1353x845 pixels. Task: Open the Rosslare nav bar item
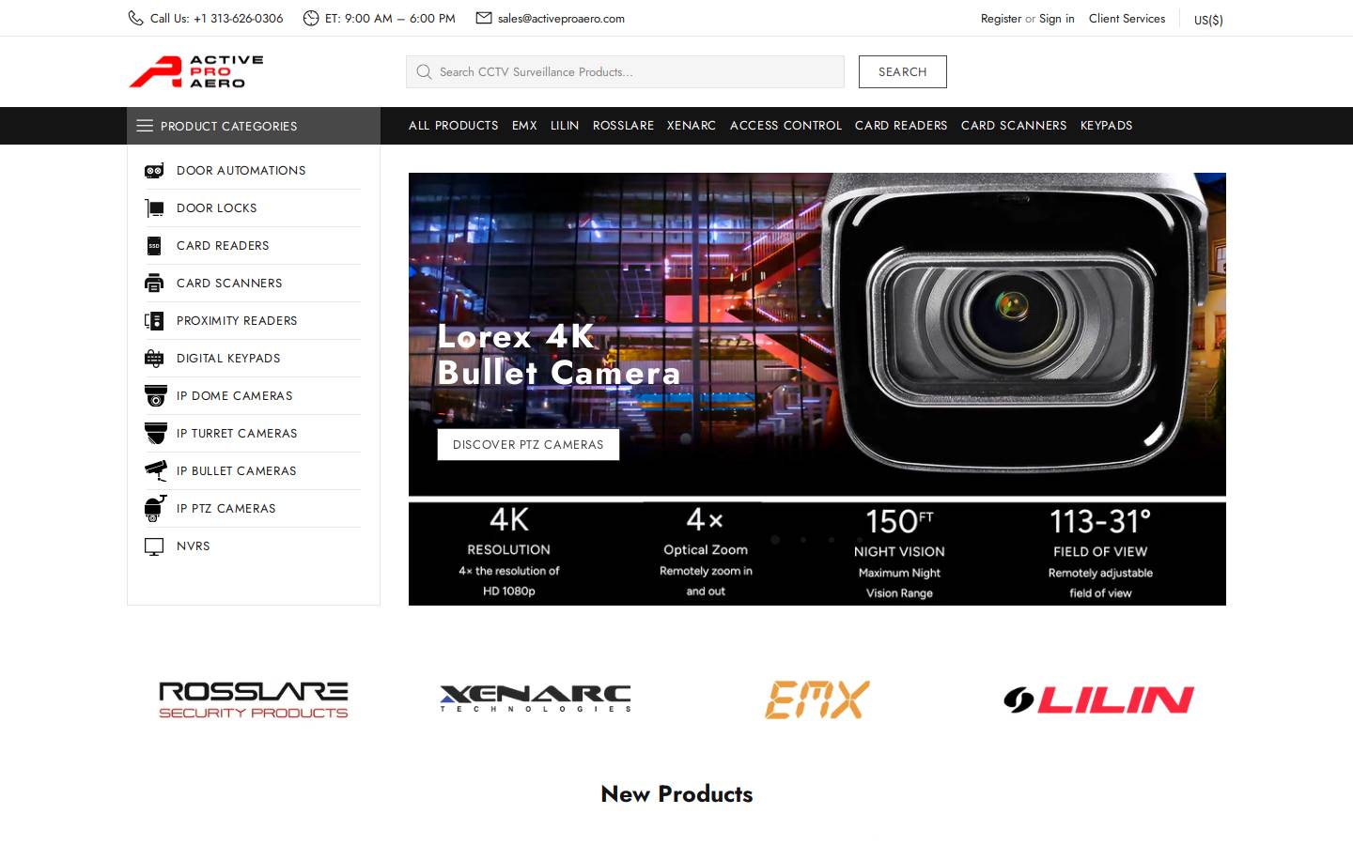(623, 125)
